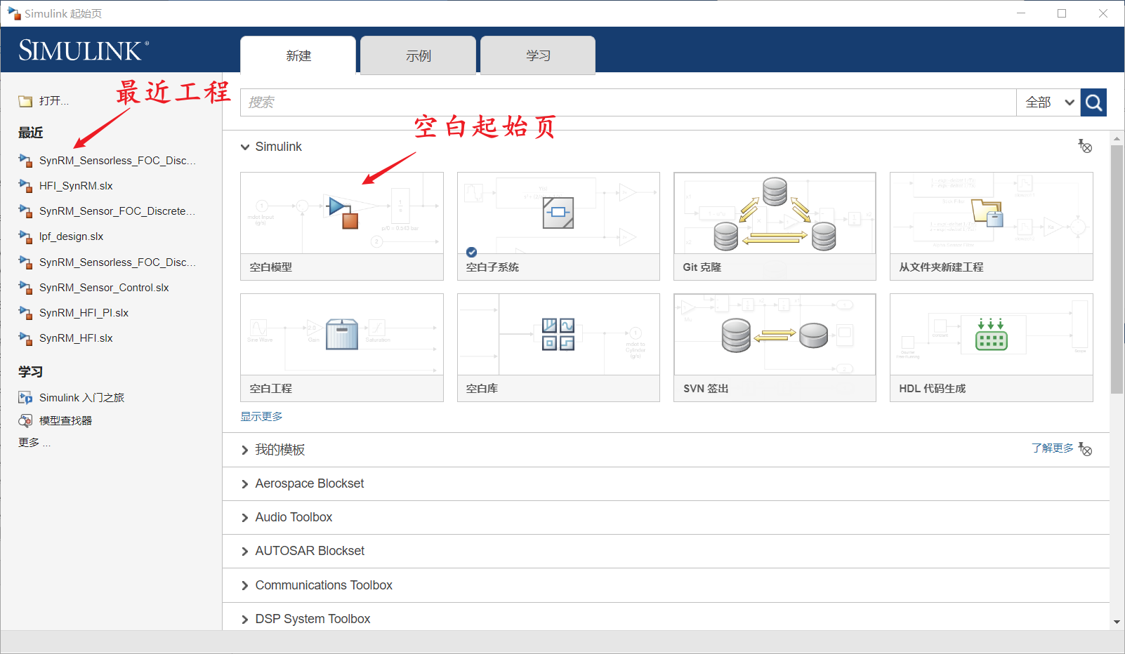Click the model icon beside SynRM_HFI_PI.slx
This screenshot has width=1125, height=654.
[x=25, y=313]
